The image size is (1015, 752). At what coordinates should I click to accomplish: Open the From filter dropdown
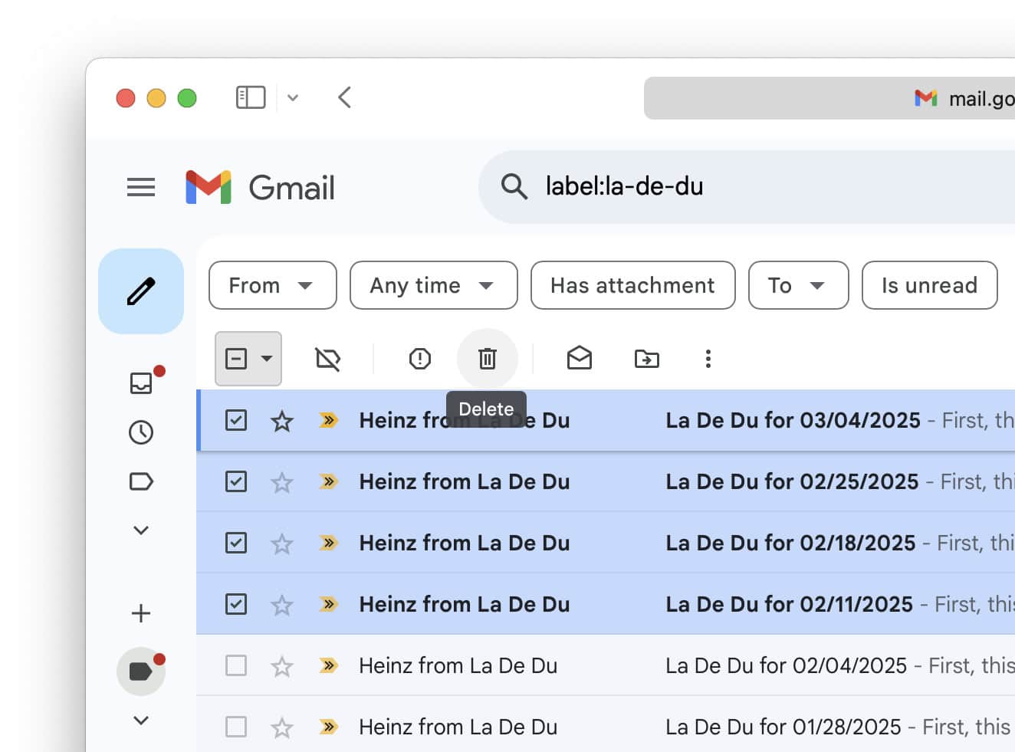273,285
